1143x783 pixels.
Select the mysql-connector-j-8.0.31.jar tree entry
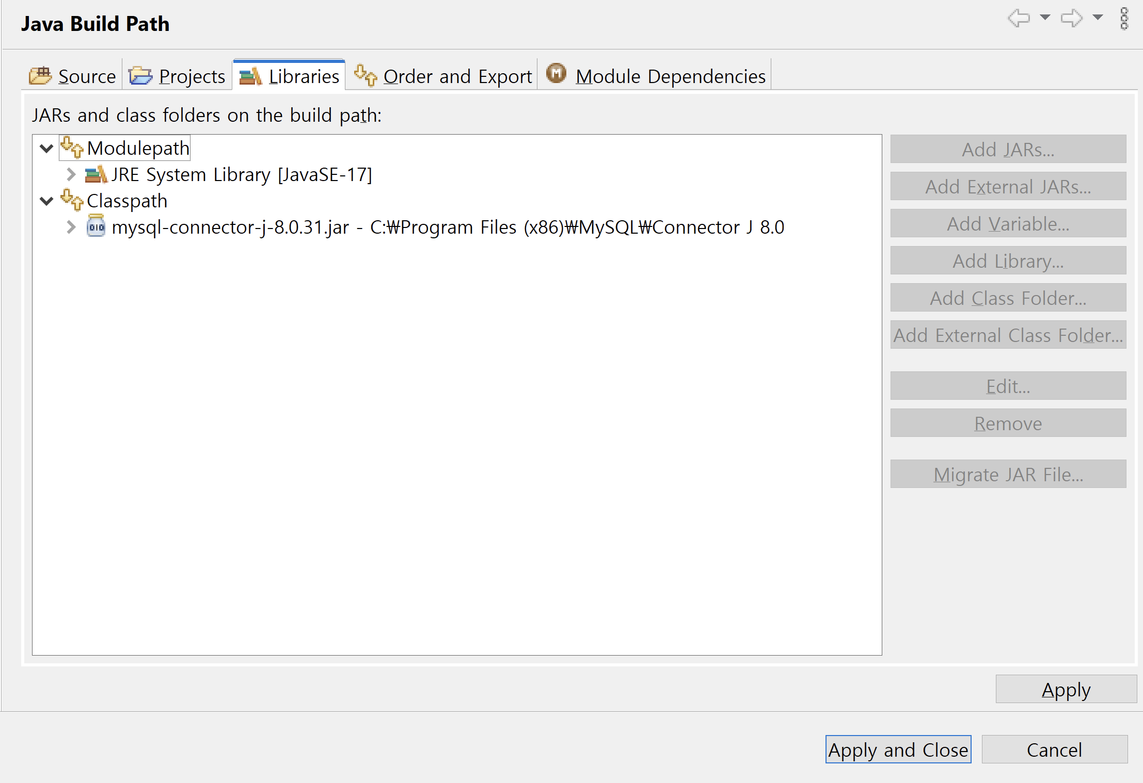click(x=361, y=227)
